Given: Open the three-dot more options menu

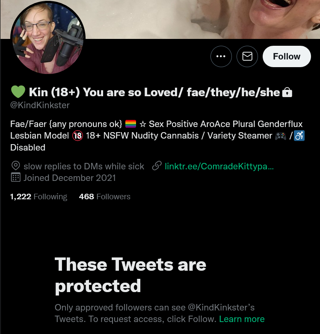Looking at the screenshot, I should (x=221, y=56).
